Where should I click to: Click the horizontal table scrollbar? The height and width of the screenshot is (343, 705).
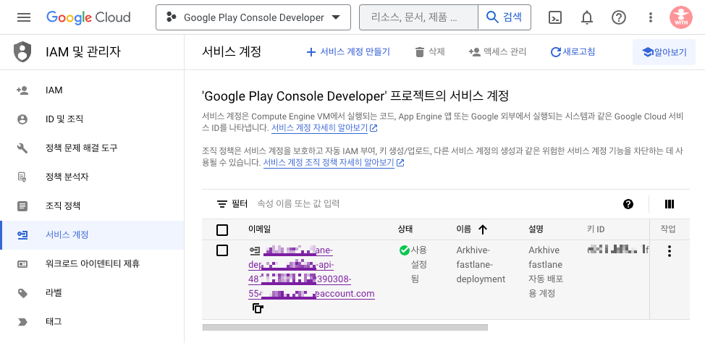[345, 327]
